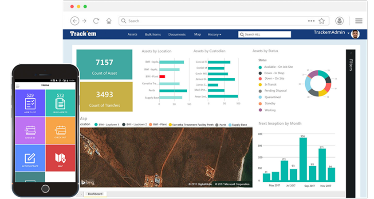The image size is (374, 199).
Task: Click the browser forward arrow
Action: tap(84, 21)
